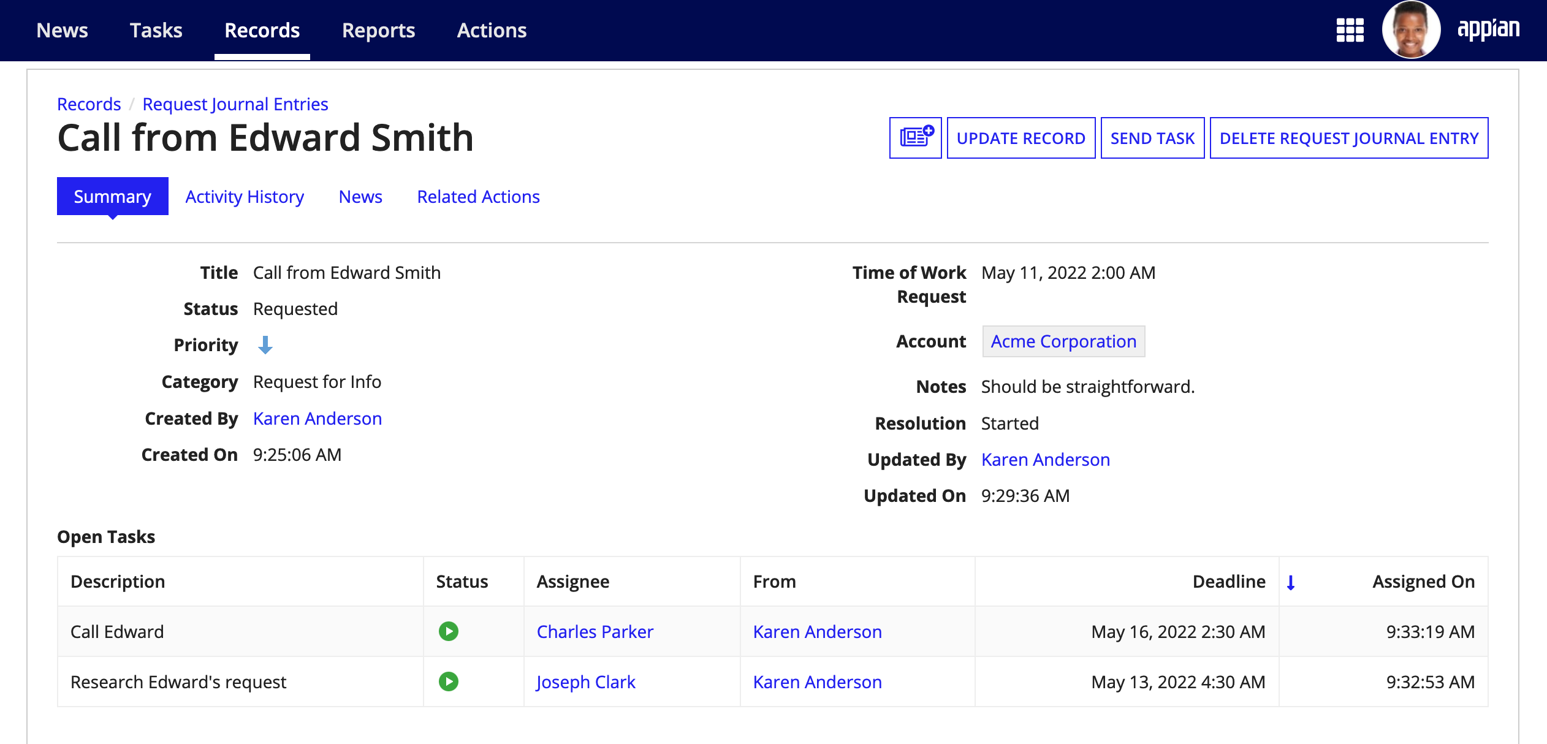The height and width of the screenshot is (744, 1547).
Task: Click the UPDATE RECORD button
Action: click(1021, 138)
